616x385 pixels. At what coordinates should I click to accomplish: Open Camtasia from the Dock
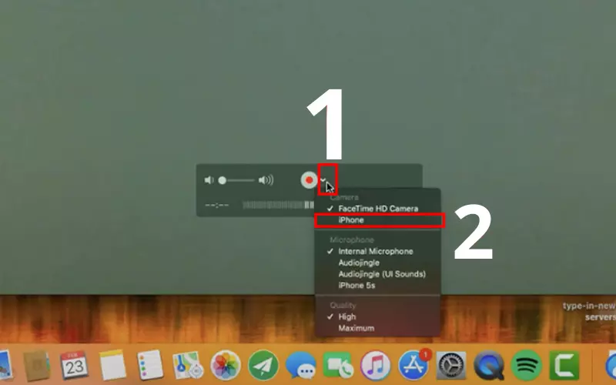tap(564, 365)
